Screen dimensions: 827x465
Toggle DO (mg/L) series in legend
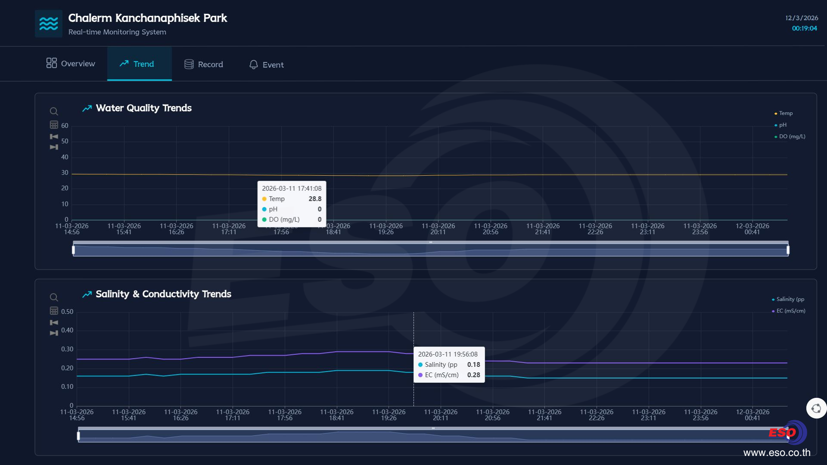pyautogui.click(x=791, y=136)
